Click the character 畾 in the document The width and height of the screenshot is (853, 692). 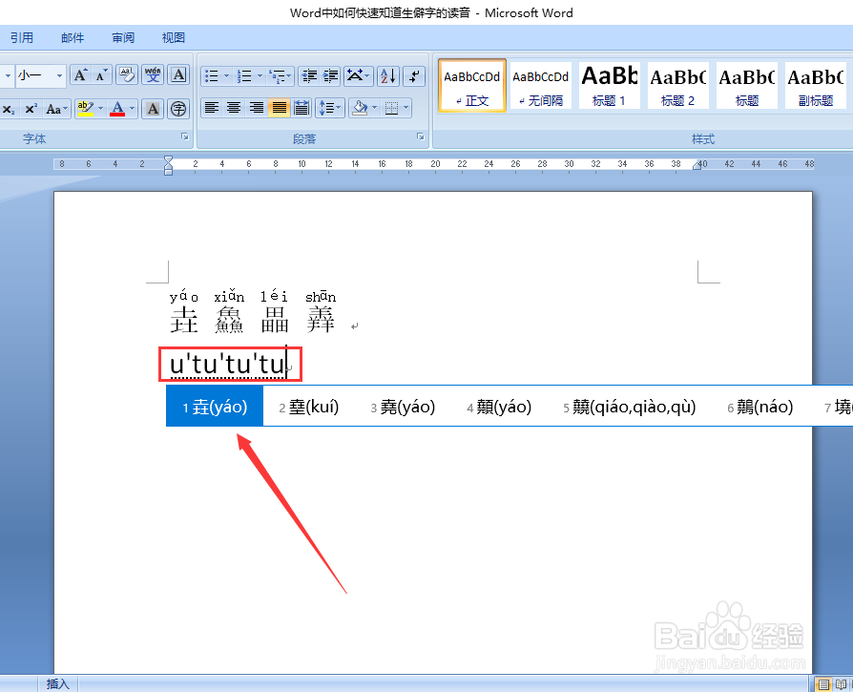click(274, 320)
